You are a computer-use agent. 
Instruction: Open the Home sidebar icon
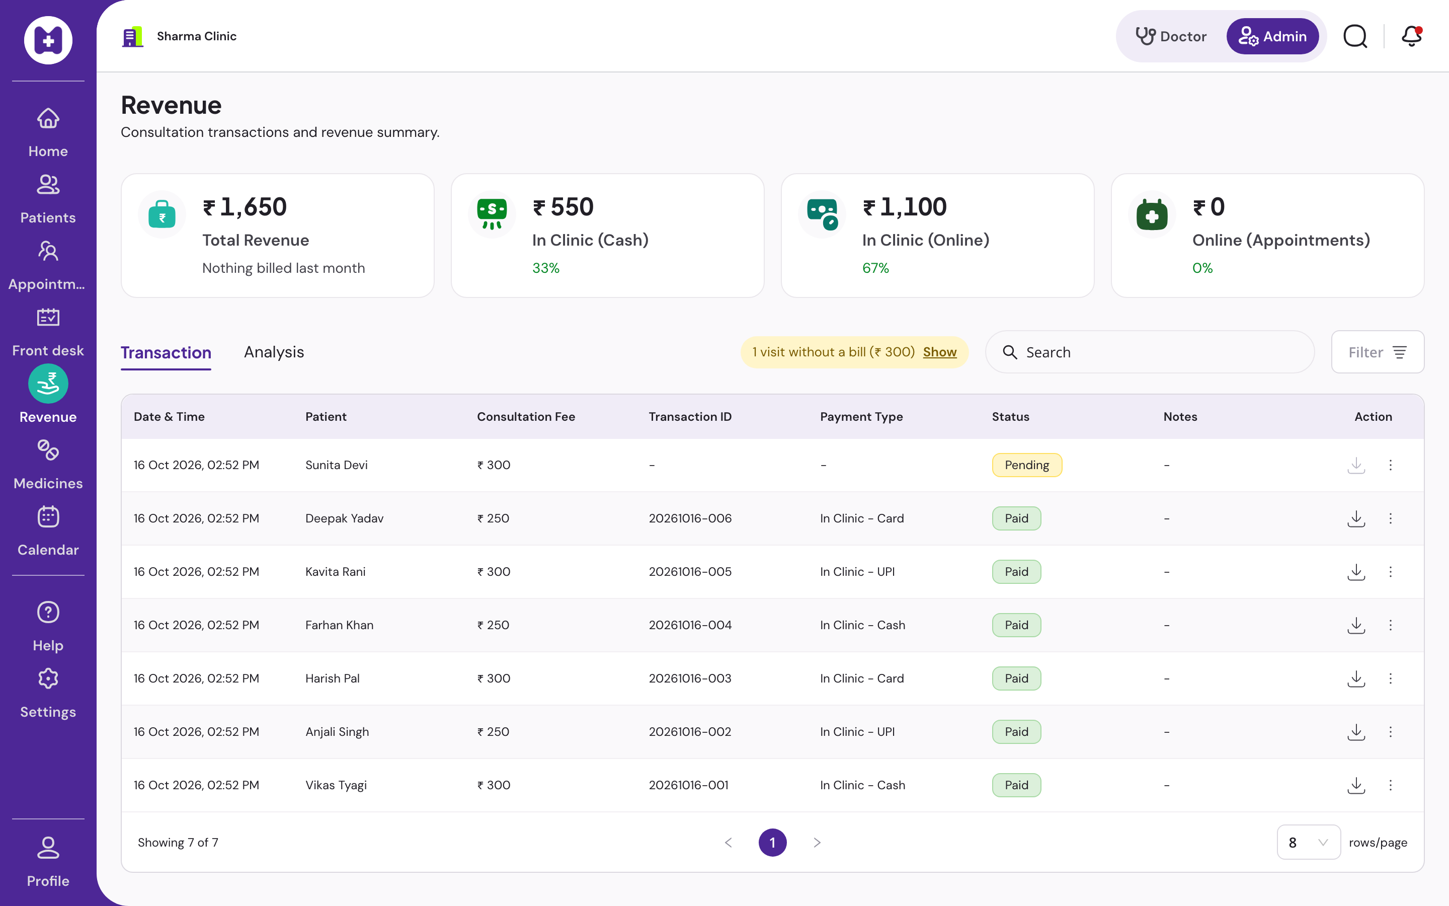click(48, 119)
